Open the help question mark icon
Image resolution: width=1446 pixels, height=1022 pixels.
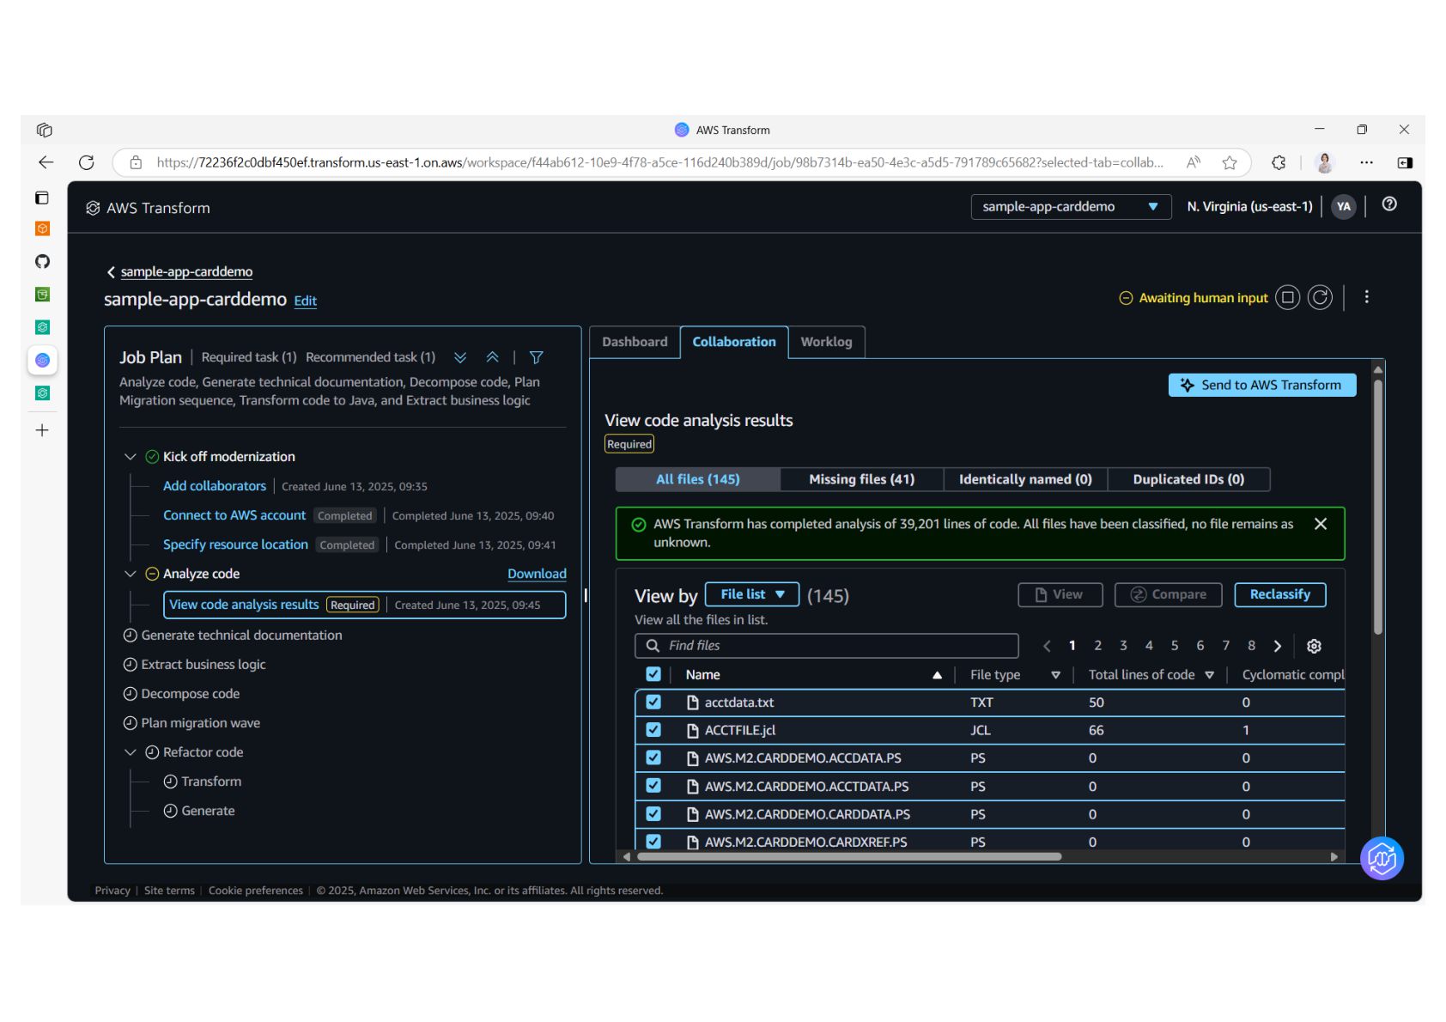pos(1388,204)
